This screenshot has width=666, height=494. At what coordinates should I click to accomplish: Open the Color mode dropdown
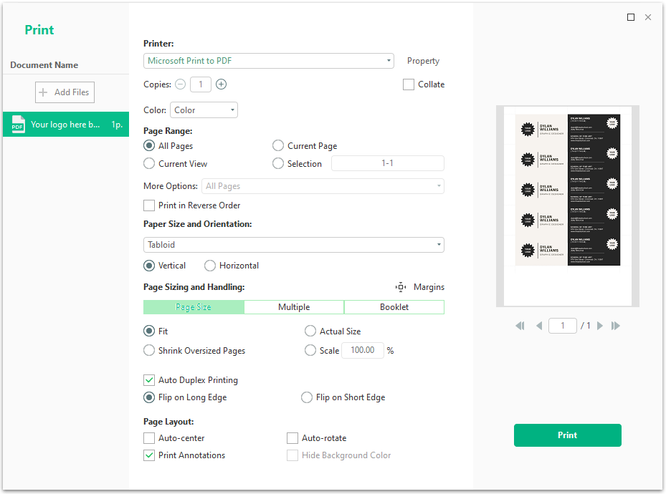(x=204, y=110)
